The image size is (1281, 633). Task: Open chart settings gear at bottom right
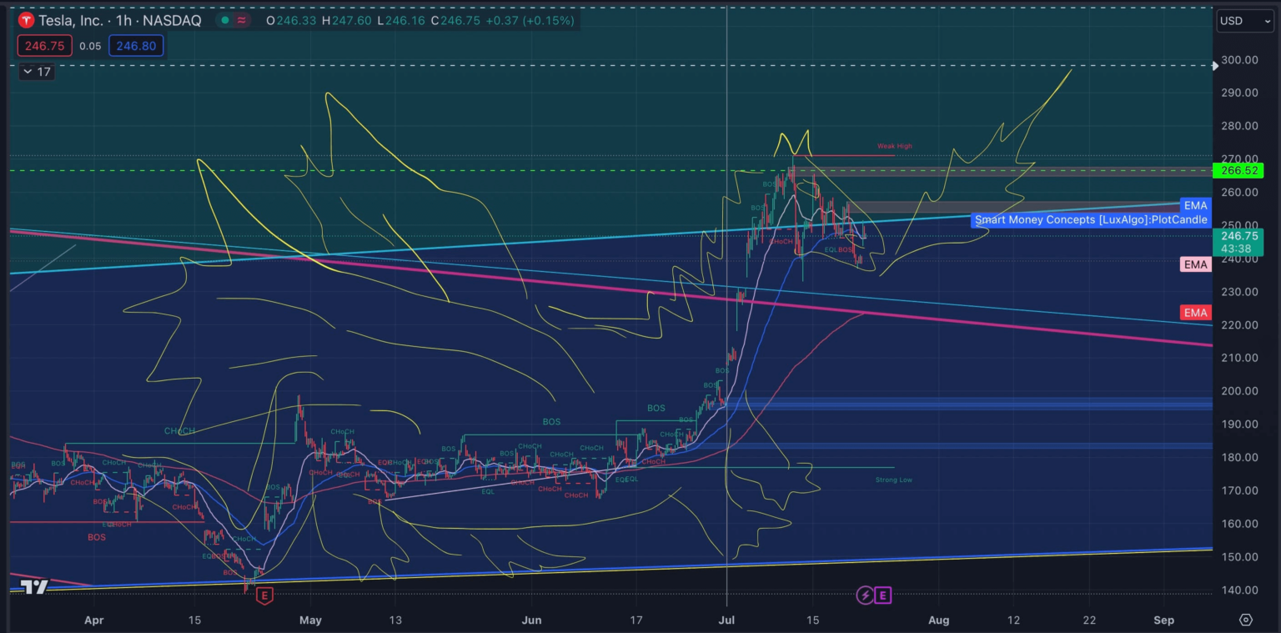coord(1245,620)
